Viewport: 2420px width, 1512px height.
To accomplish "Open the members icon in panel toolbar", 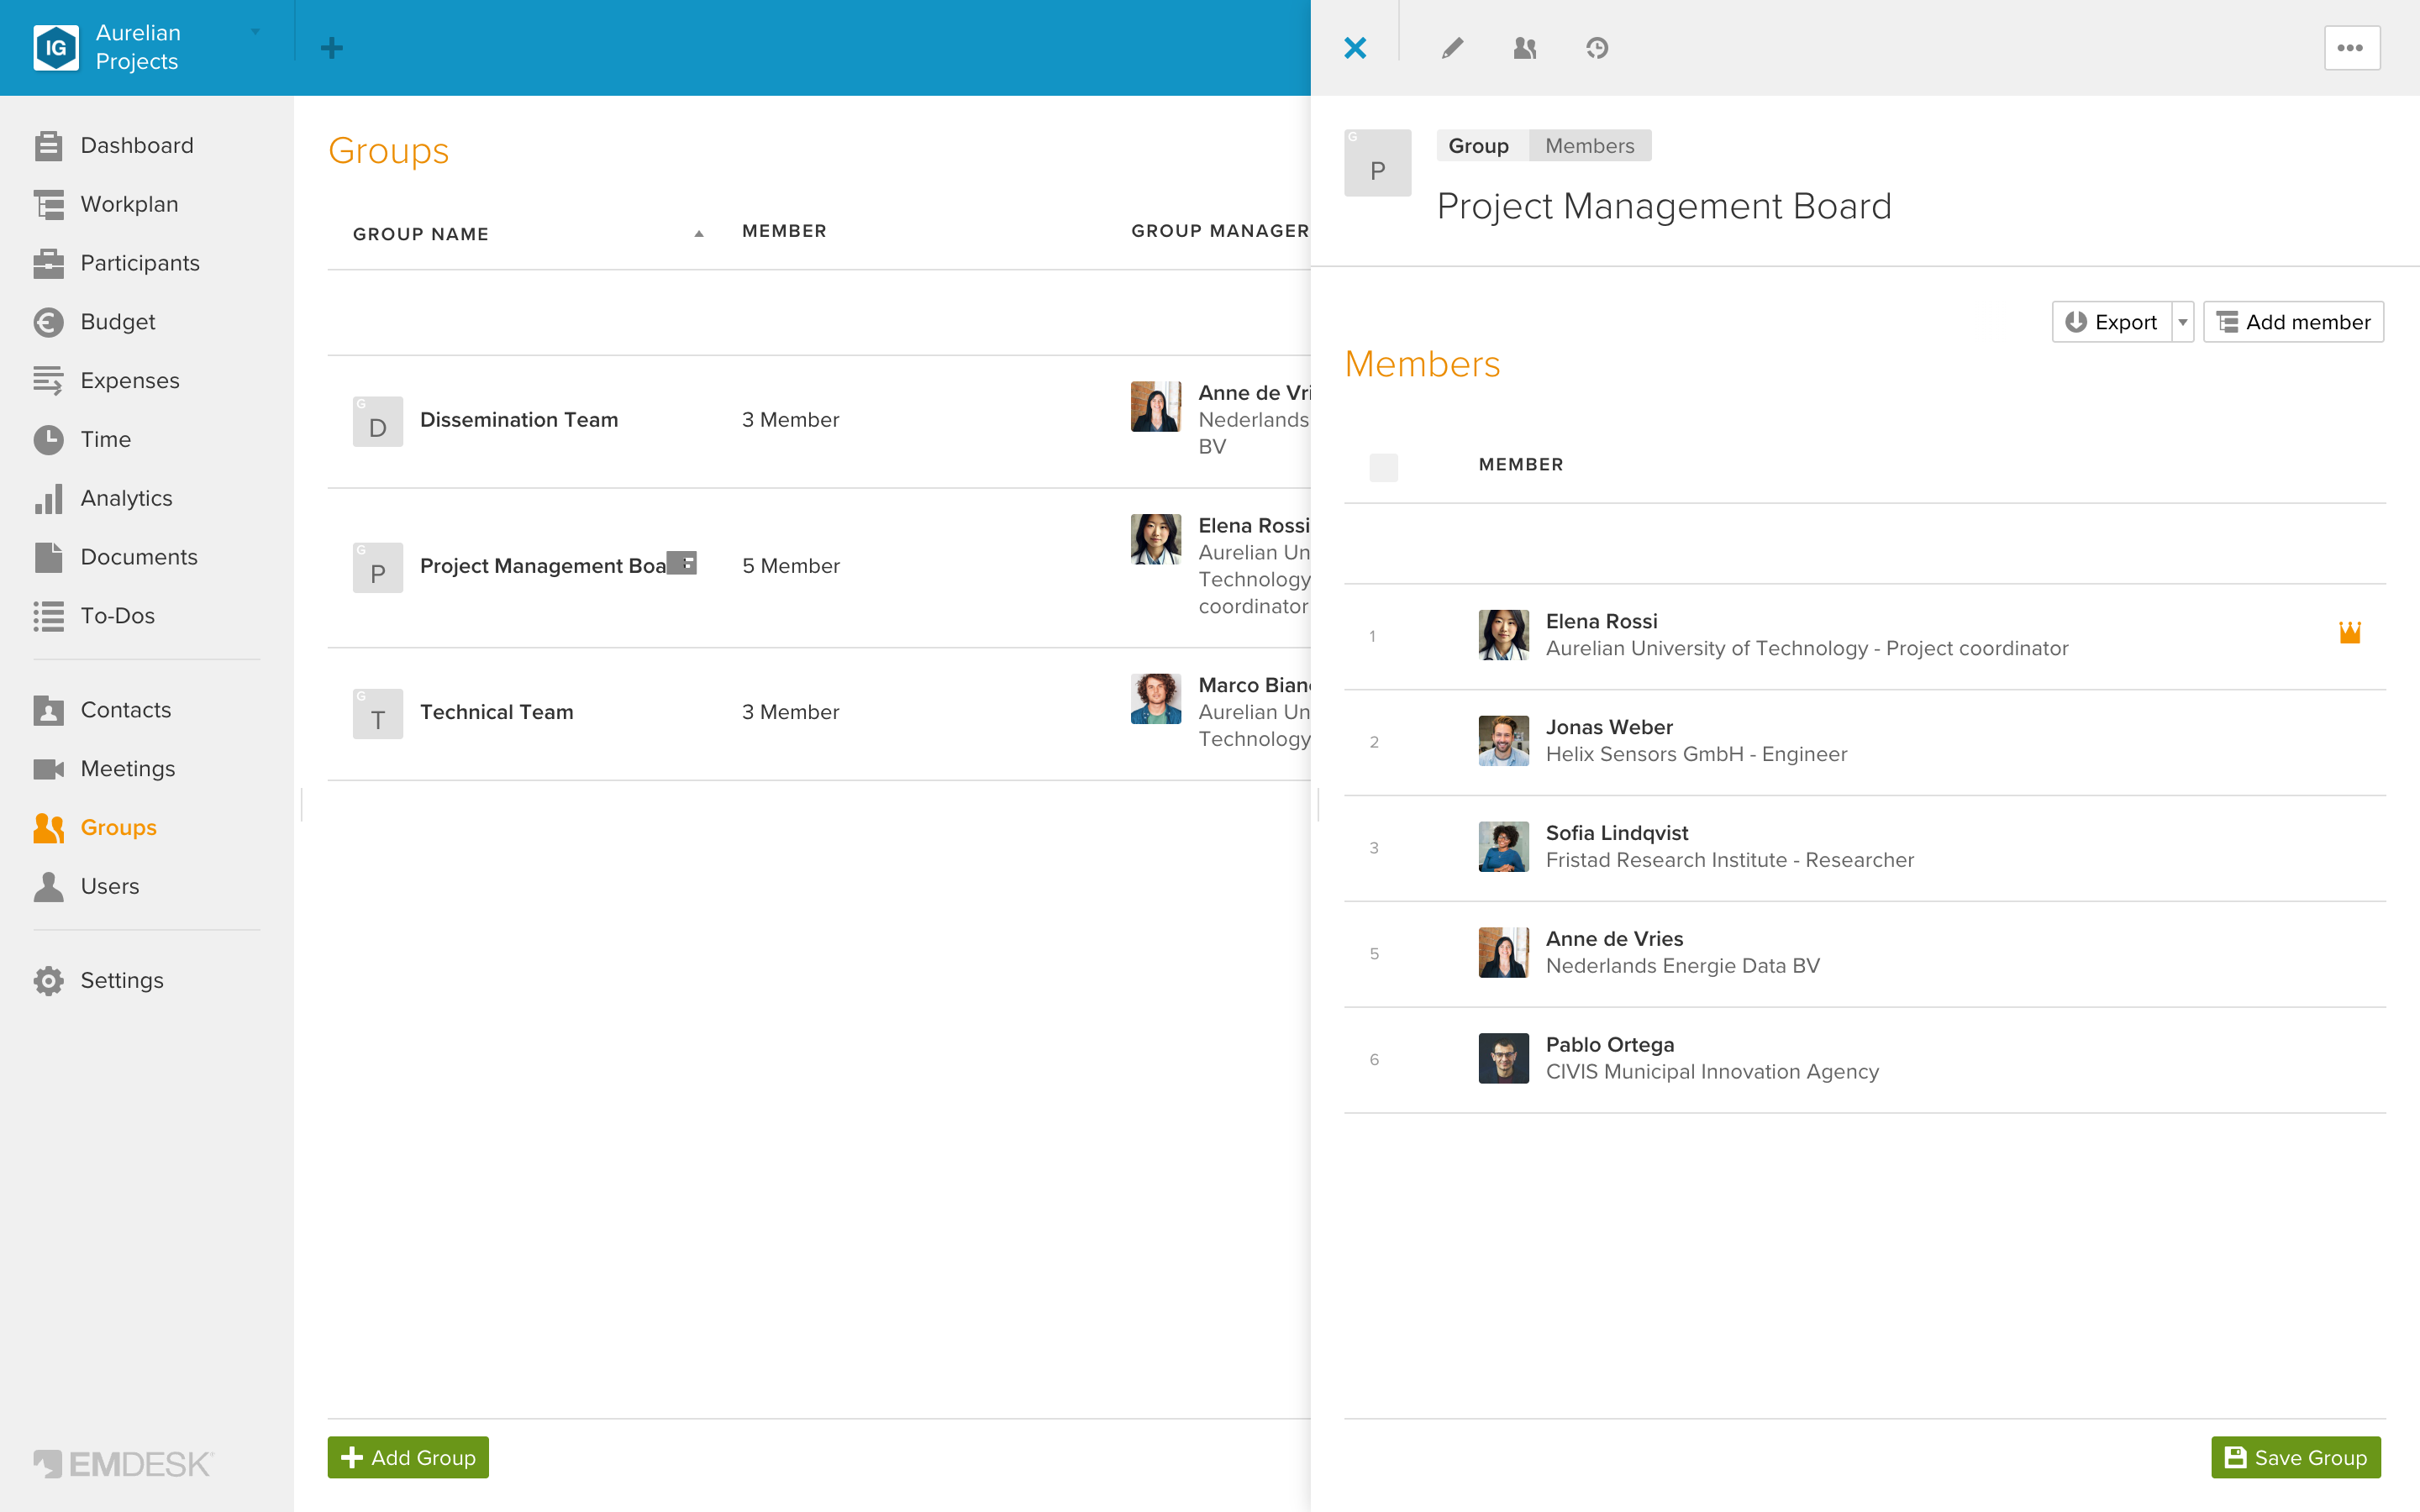I will 1524,48.
